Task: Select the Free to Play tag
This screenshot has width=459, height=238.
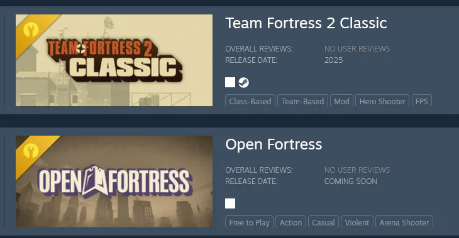Action: click(250, 222)
